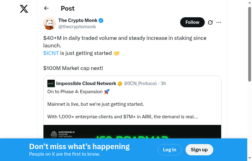Click the 3h timestamp on quoted post

pos(163,83)
